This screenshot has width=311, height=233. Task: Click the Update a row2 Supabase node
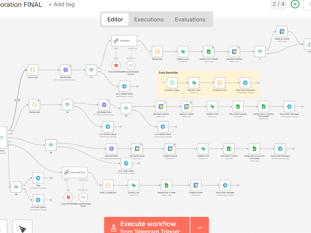point(183,52)
